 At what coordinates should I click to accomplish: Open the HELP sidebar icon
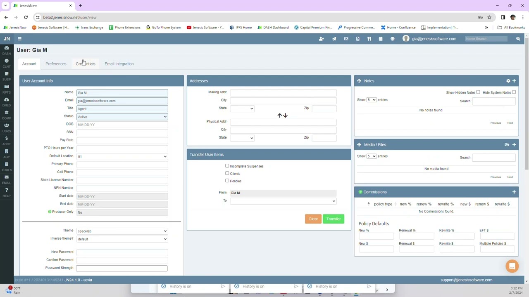[7, 192]
